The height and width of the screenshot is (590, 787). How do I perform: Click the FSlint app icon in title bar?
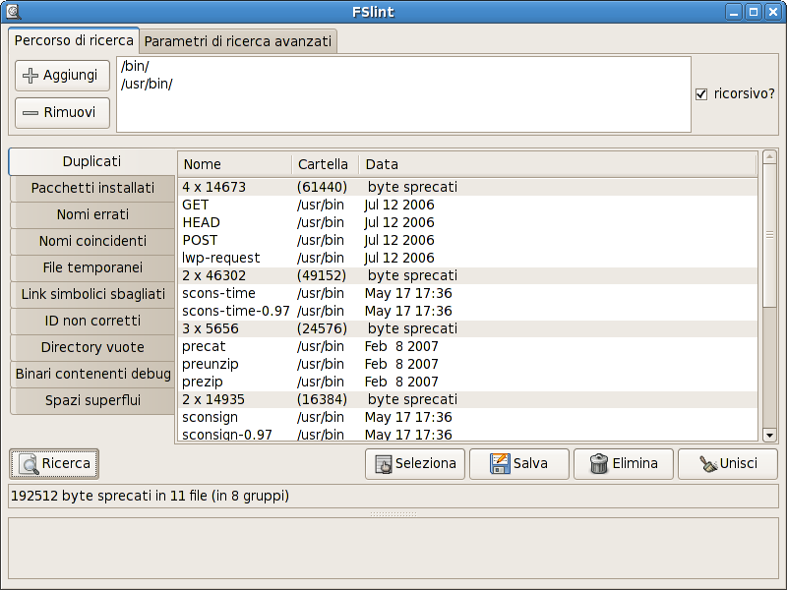coord(13,11)
